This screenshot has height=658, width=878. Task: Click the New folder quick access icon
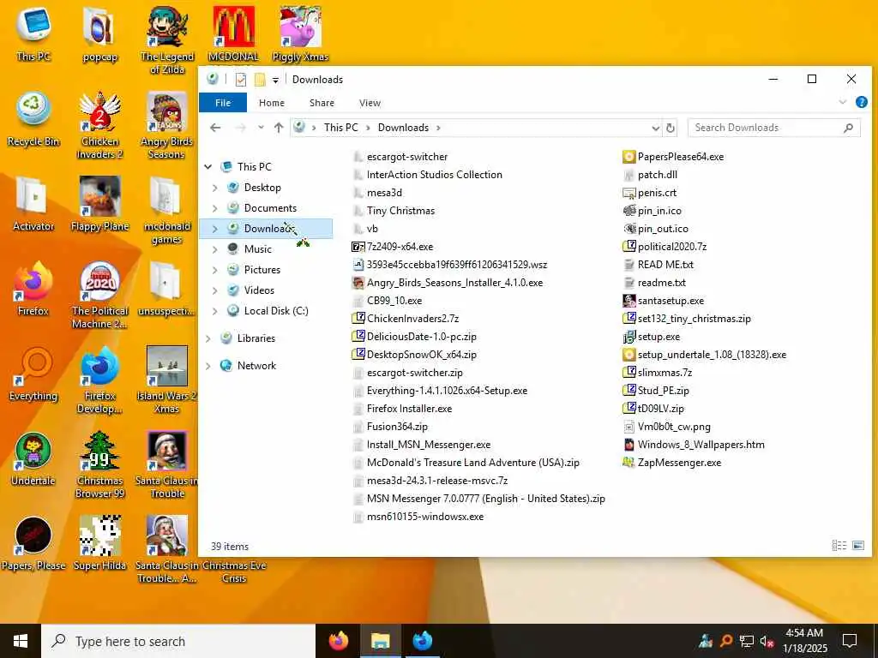click(260, 80)
